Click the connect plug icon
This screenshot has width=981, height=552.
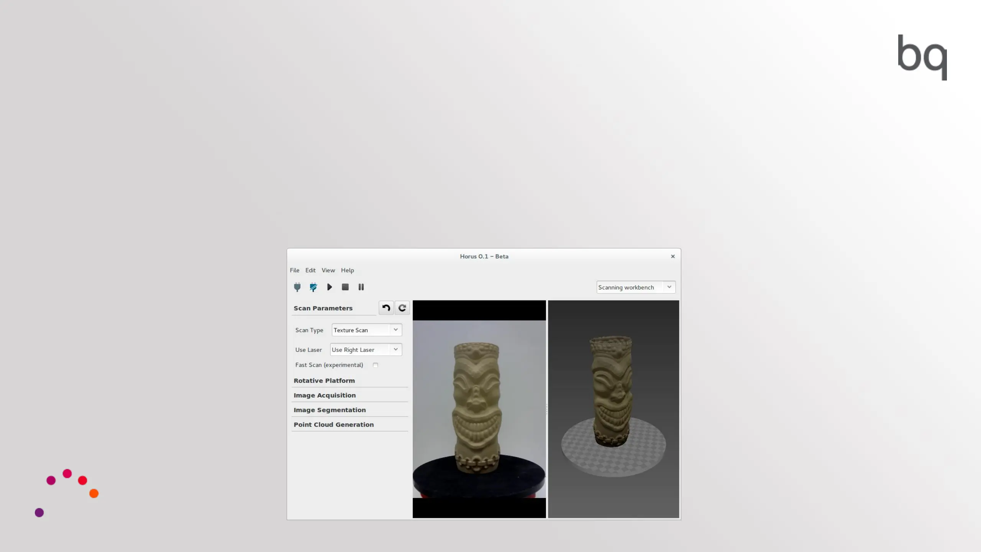point(297,287)
